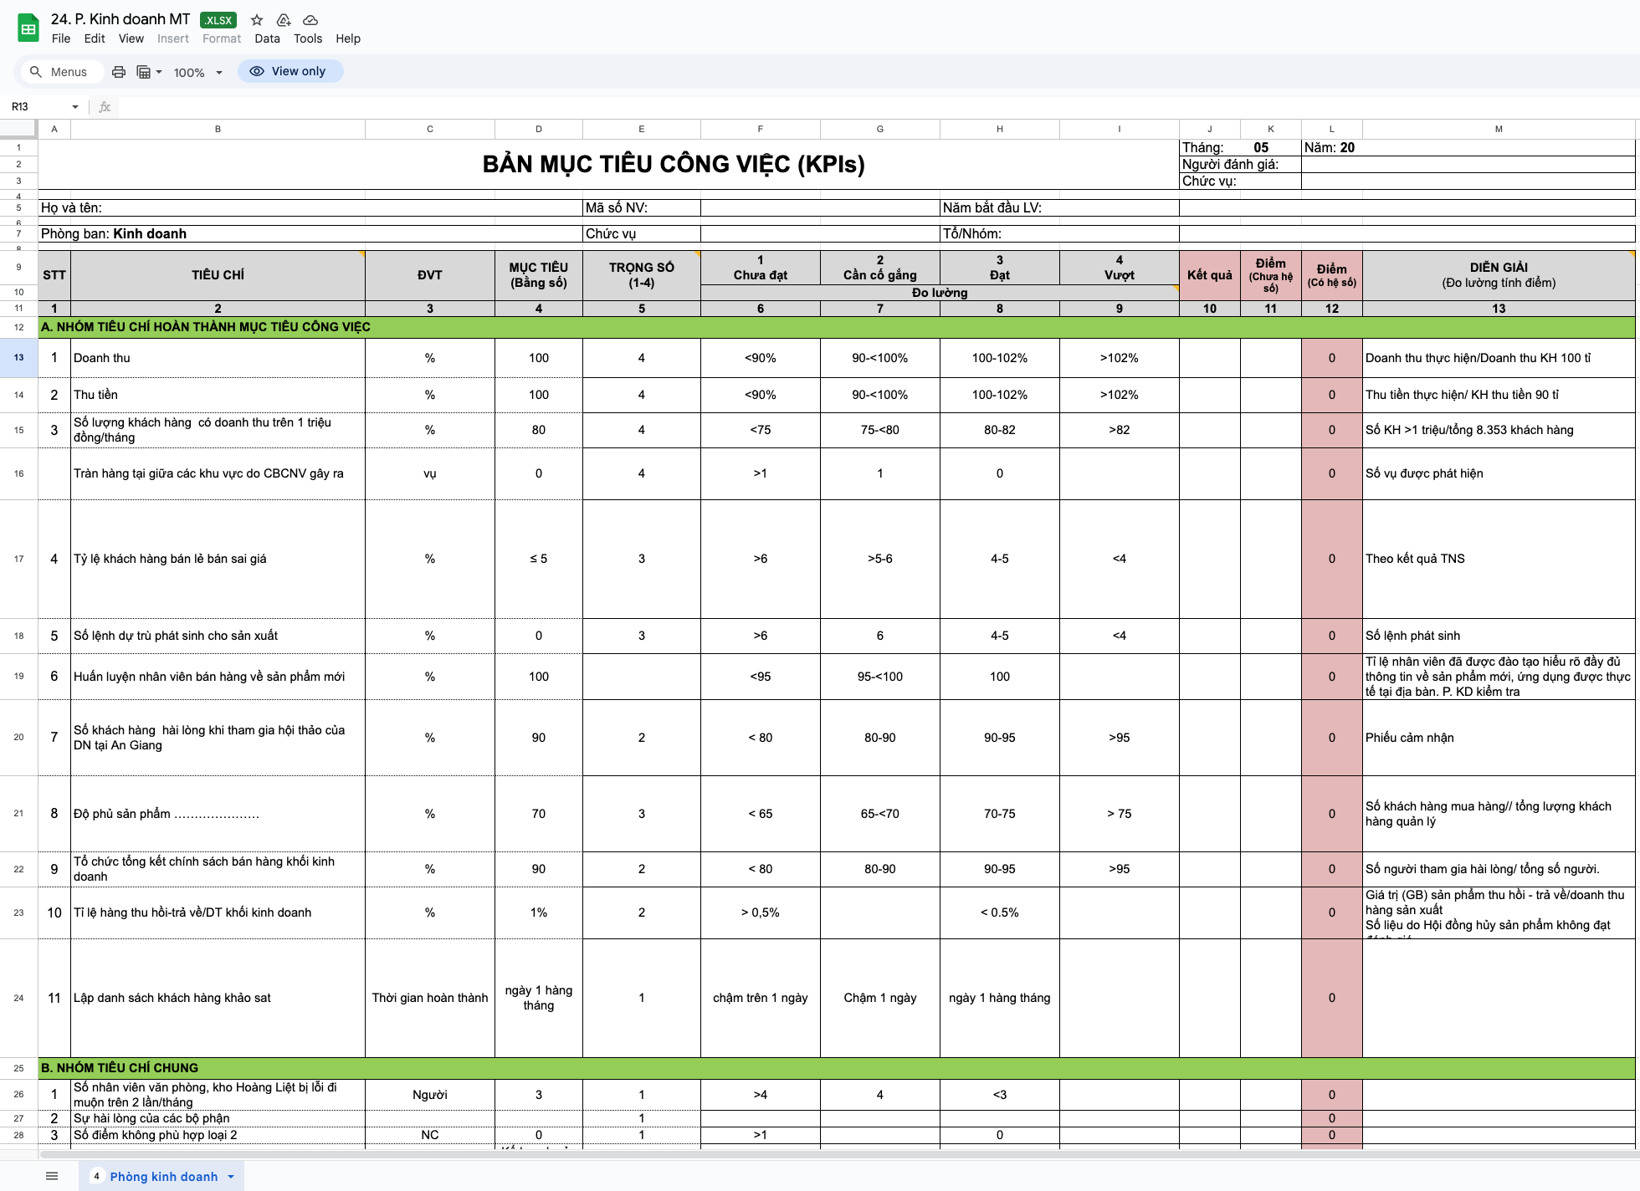Select column M header
Image resolution: width=1640 pixels, height=1191 pixels.
[1498, 129]
